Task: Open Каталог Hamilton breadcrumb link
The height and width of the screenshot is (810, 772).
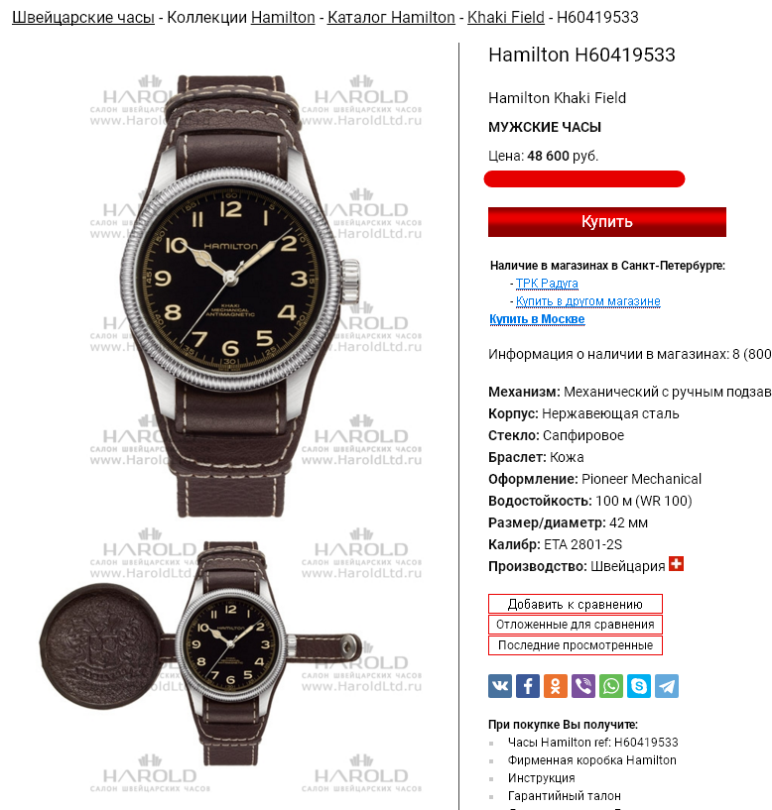Action: 391,17
